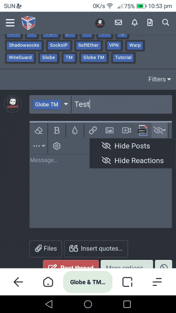The image size is (176, 313).
Task: Select the SoftEther tag
Action: click(x=88, y=45)
